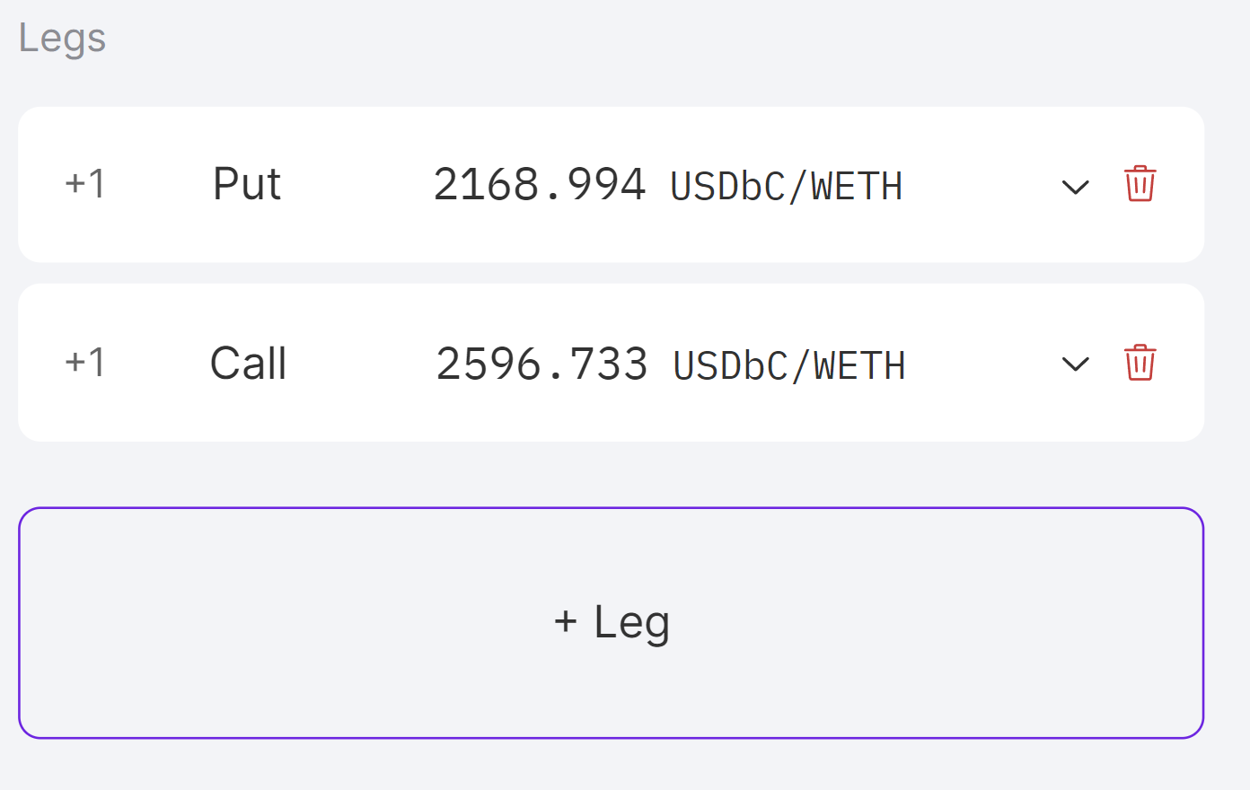Click the plus symbol inside Leg button
The height and width of the screenshot is (790, 1250).
(565, 621)
